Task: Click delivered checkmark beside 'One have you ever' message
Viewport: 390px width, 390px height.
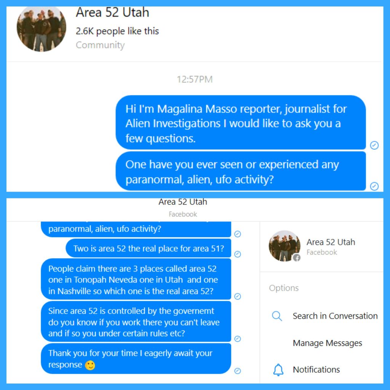Action: click(374, 186)
